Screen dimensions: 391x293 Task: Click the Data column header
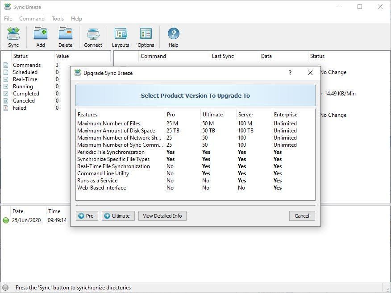[x=283, y=56]
